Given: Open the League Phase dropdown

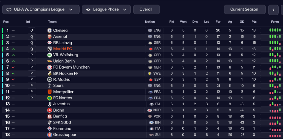Looking at the screenshot, I should (x=106, y=9).
